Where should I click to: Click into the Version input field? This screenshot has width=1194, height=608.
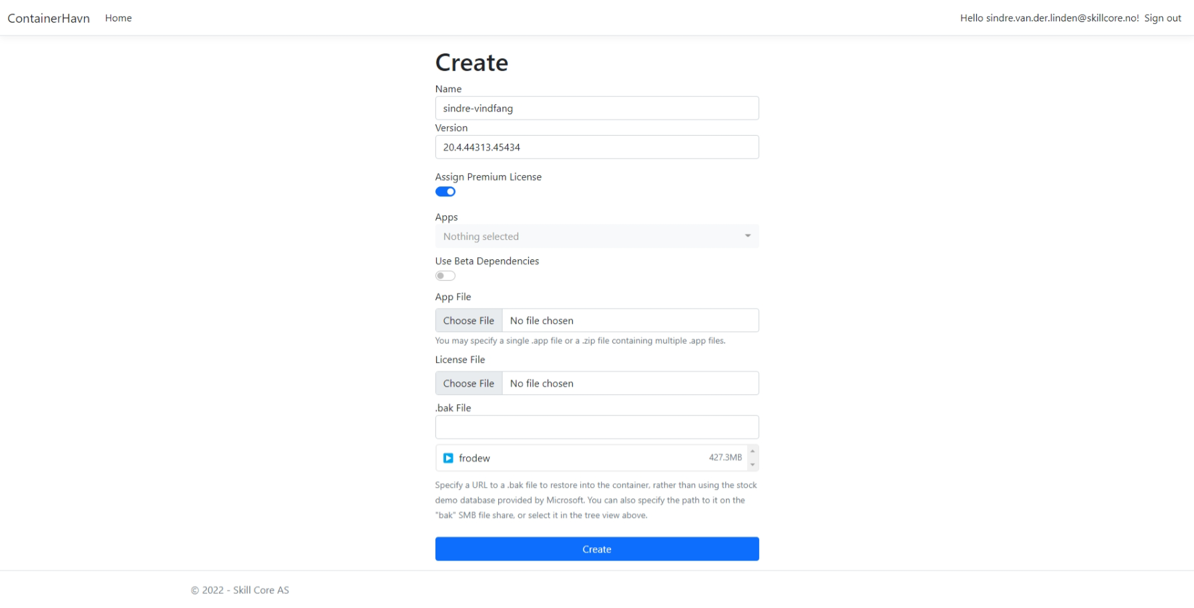(596, 147)
